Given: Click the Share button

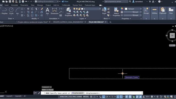Looking at the screenshot, I should pyautogui.click(x=65, y=1).
